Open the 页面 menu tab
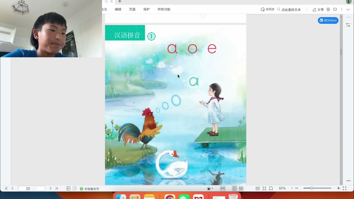The width and height of the screenshot is (354, 199). [x=132, y=9]
